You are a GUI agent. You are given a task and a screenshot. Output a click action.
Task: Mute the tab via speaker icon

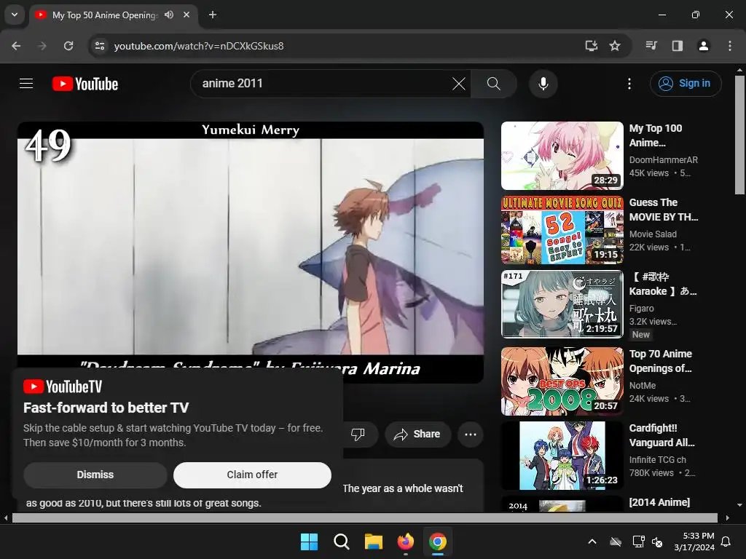[x=169, y=15]
